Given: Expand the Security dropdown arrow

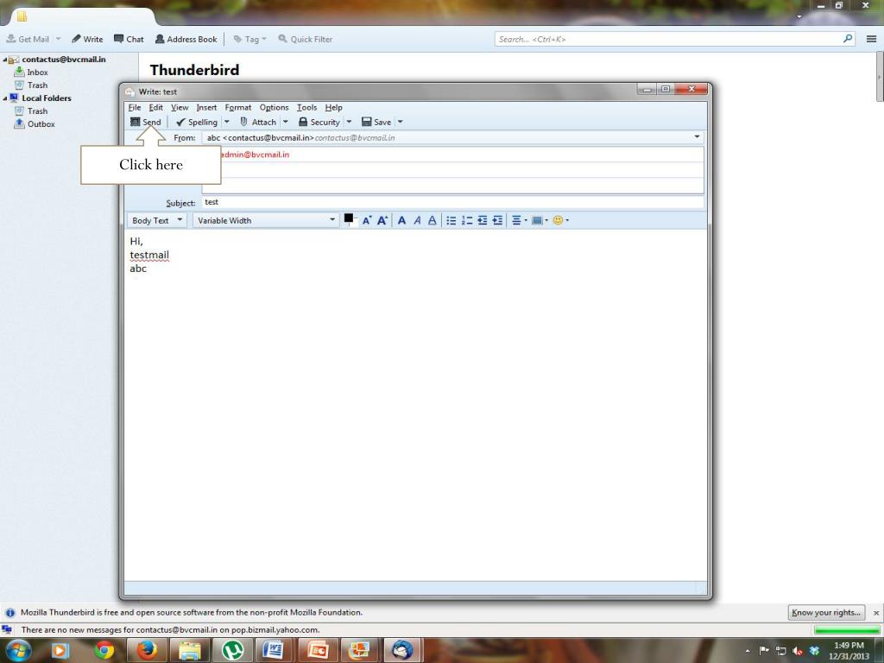Looking at the screenshot, I should click(349, 122).
